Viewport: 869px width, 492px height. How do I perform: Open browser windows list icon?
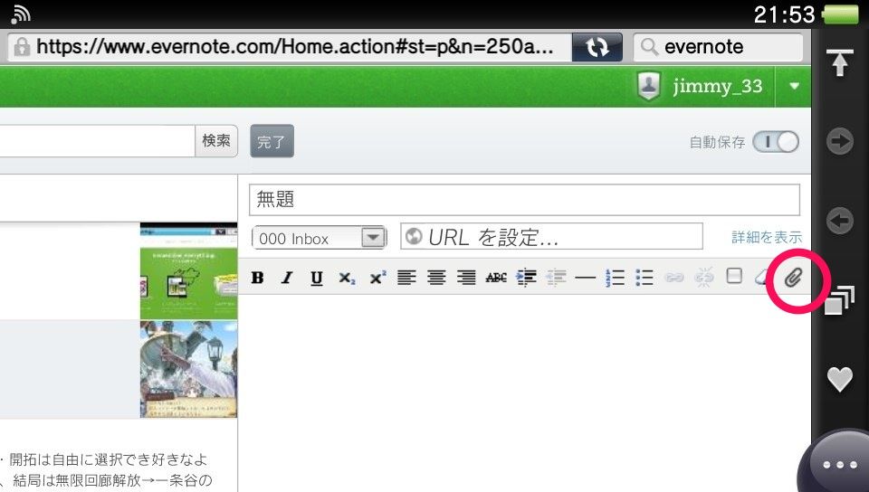pyautogui.click(x=840, y=300)
